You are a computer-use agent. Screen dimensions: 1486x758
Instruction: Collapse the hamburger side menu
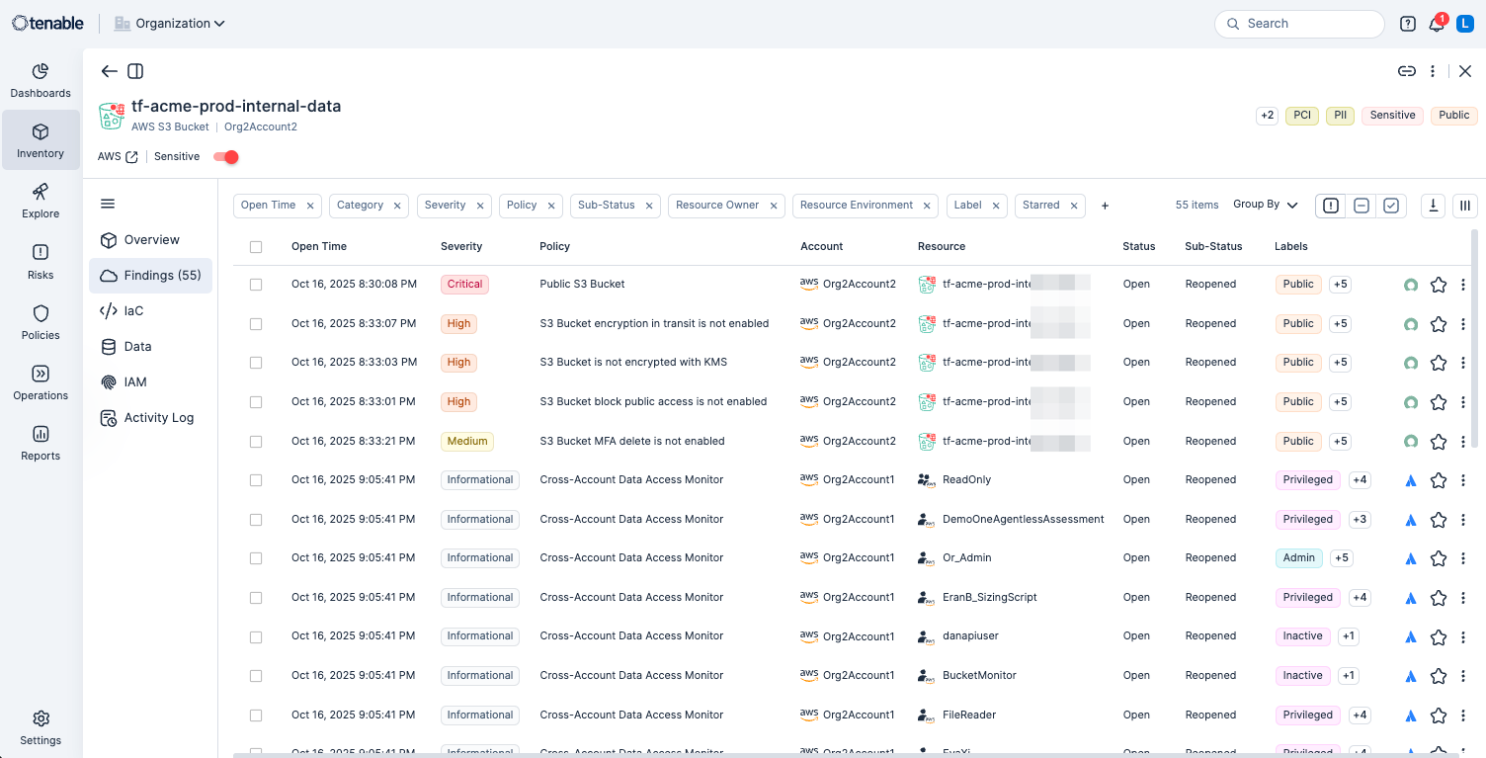(108, 204)
